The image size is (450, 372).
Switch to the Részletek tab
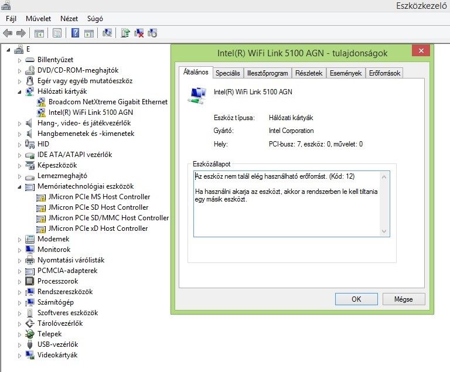tap(309, 73)
